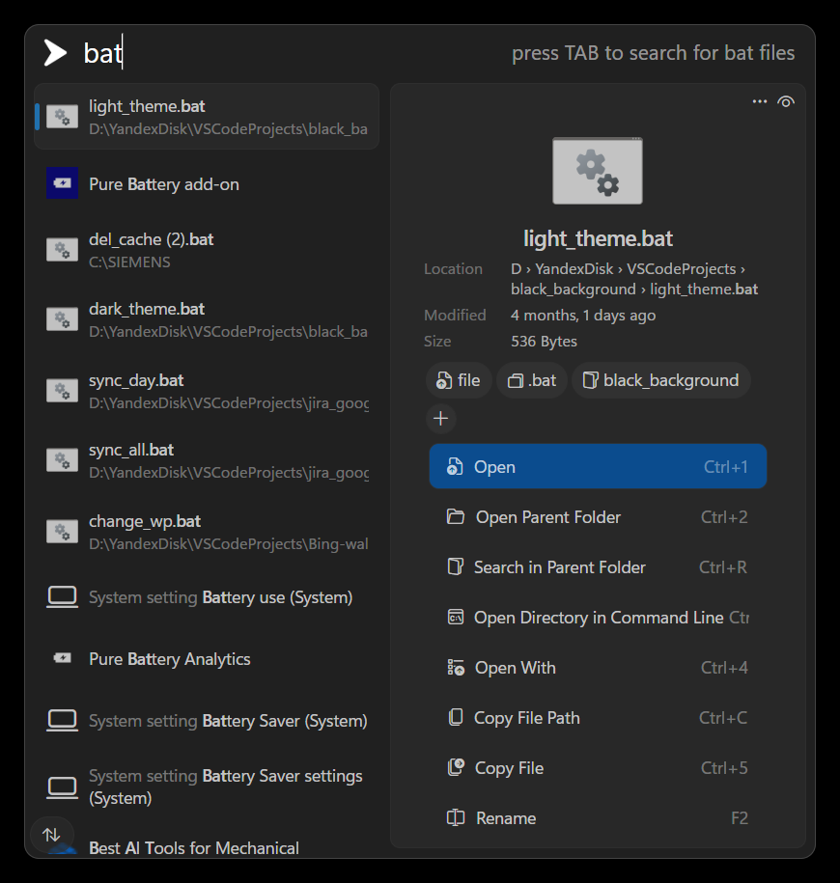This screenshot has width=840, height=883.
Task: Click the file type tag
Action: (x=459, y=380)
